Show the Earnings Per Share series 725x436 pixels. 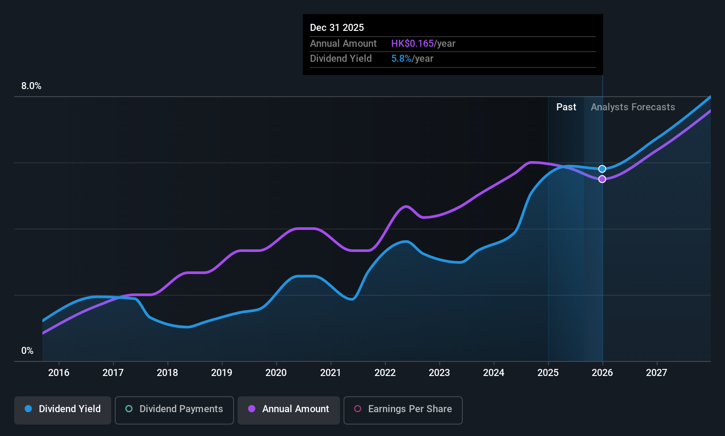[403, 410]
